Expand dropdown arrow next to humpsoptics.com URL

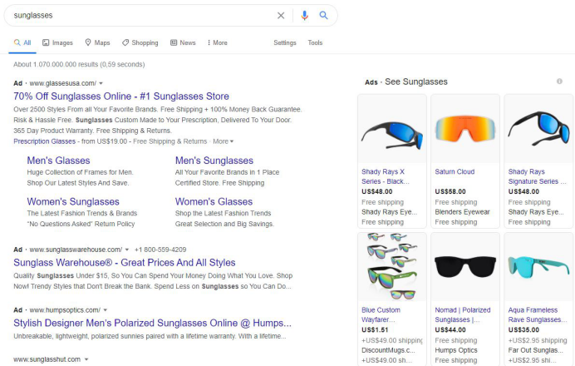pyautogui.click(x=106, y=310)
